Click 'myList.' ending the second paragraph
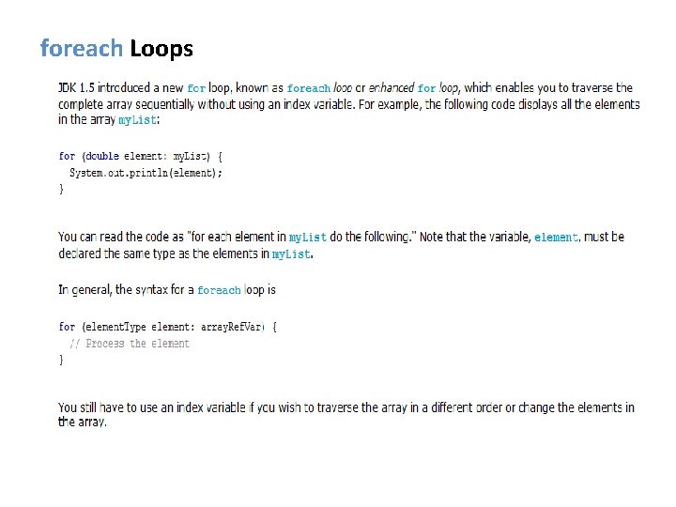 tap(292, 254)
